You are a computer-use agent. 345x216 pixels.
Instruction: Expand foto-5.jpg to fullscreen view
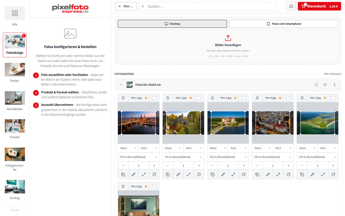323,174
